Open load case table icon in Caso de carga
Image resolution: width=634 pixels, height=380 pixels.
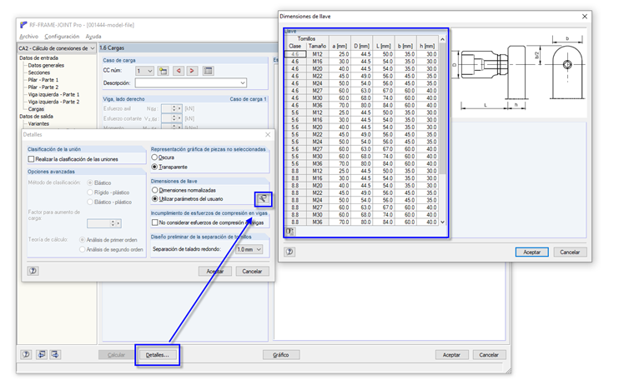point(209,71)
